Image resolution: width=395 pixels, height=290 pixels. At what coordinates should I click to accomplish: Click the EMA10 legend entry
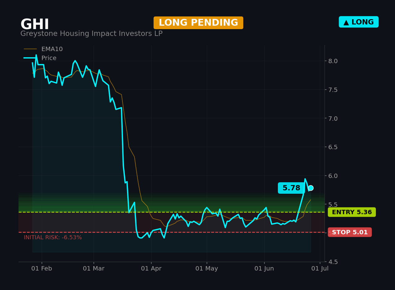[x=43, y=49]
